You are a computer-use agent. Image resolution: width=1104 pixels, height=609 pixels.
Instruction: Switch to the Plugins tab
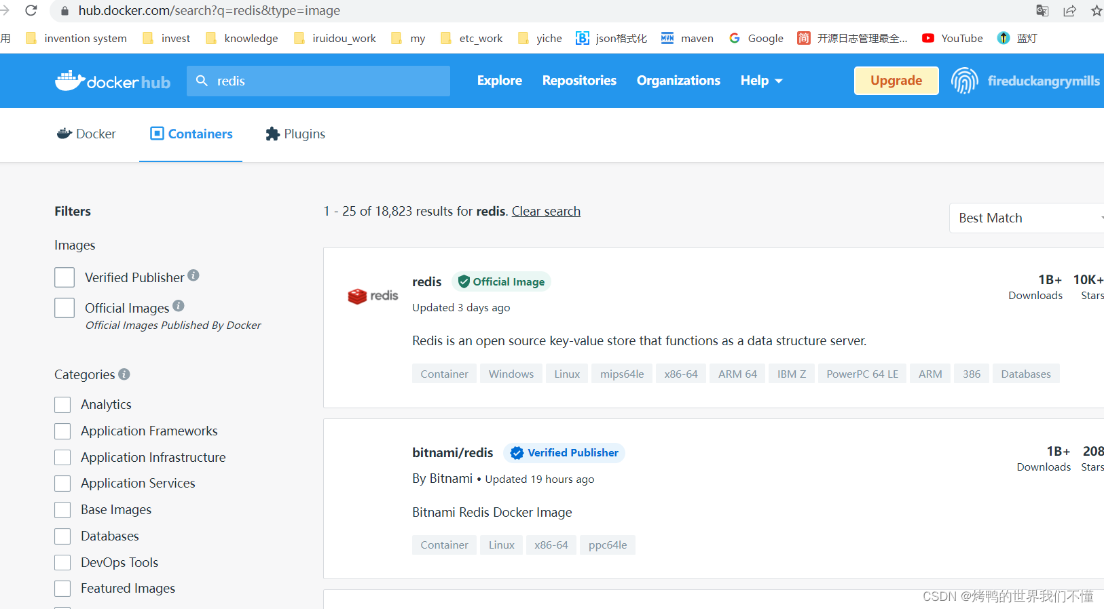pyautogui.click(x=295, y=134)
